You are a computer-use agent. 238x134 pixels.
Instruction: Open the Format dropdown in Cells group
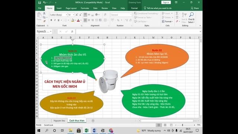[x=167, y=22]
